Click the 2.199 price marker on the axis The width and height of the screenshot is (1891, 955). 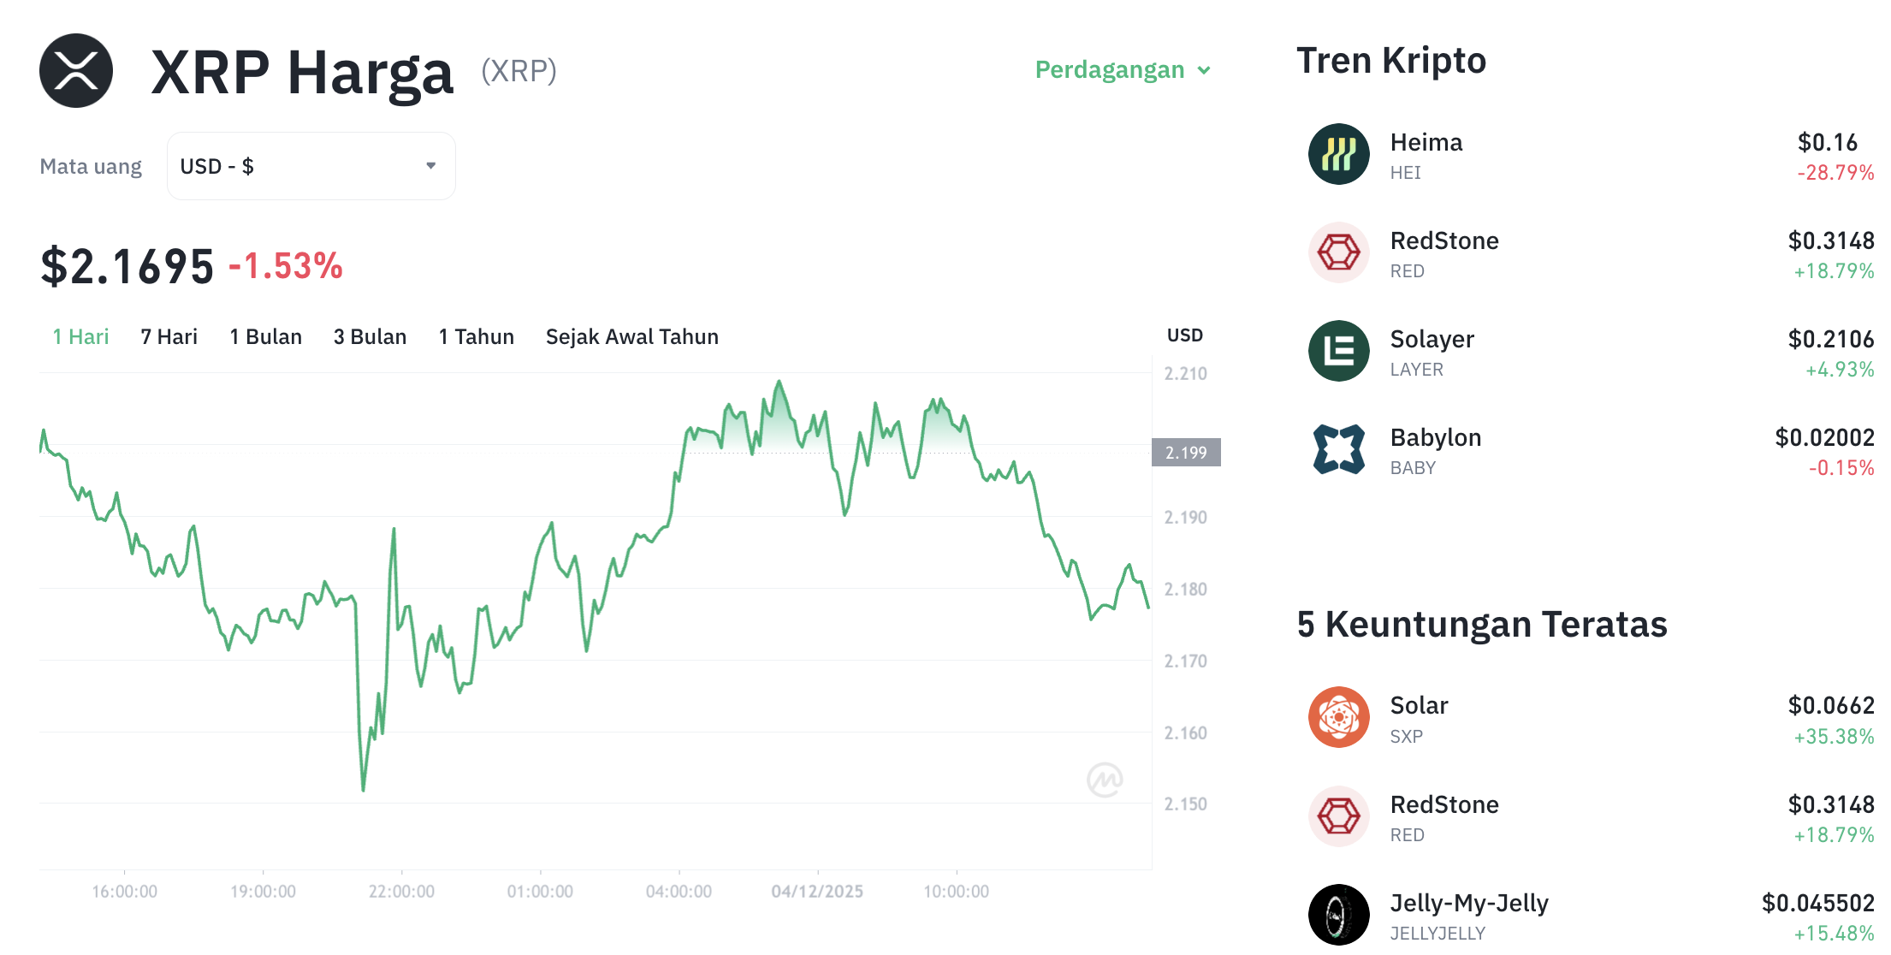1186,453
